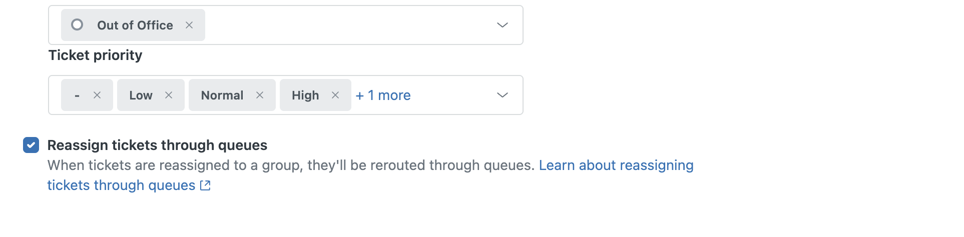This screenshot has height=237, width=964.
Task: Remove the High priority tag
Action: click(x=335, y=95)
